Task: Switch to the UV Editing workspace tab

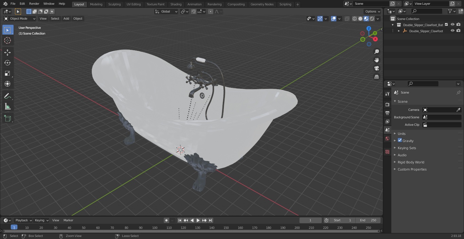Action: (x=133, y=4)
